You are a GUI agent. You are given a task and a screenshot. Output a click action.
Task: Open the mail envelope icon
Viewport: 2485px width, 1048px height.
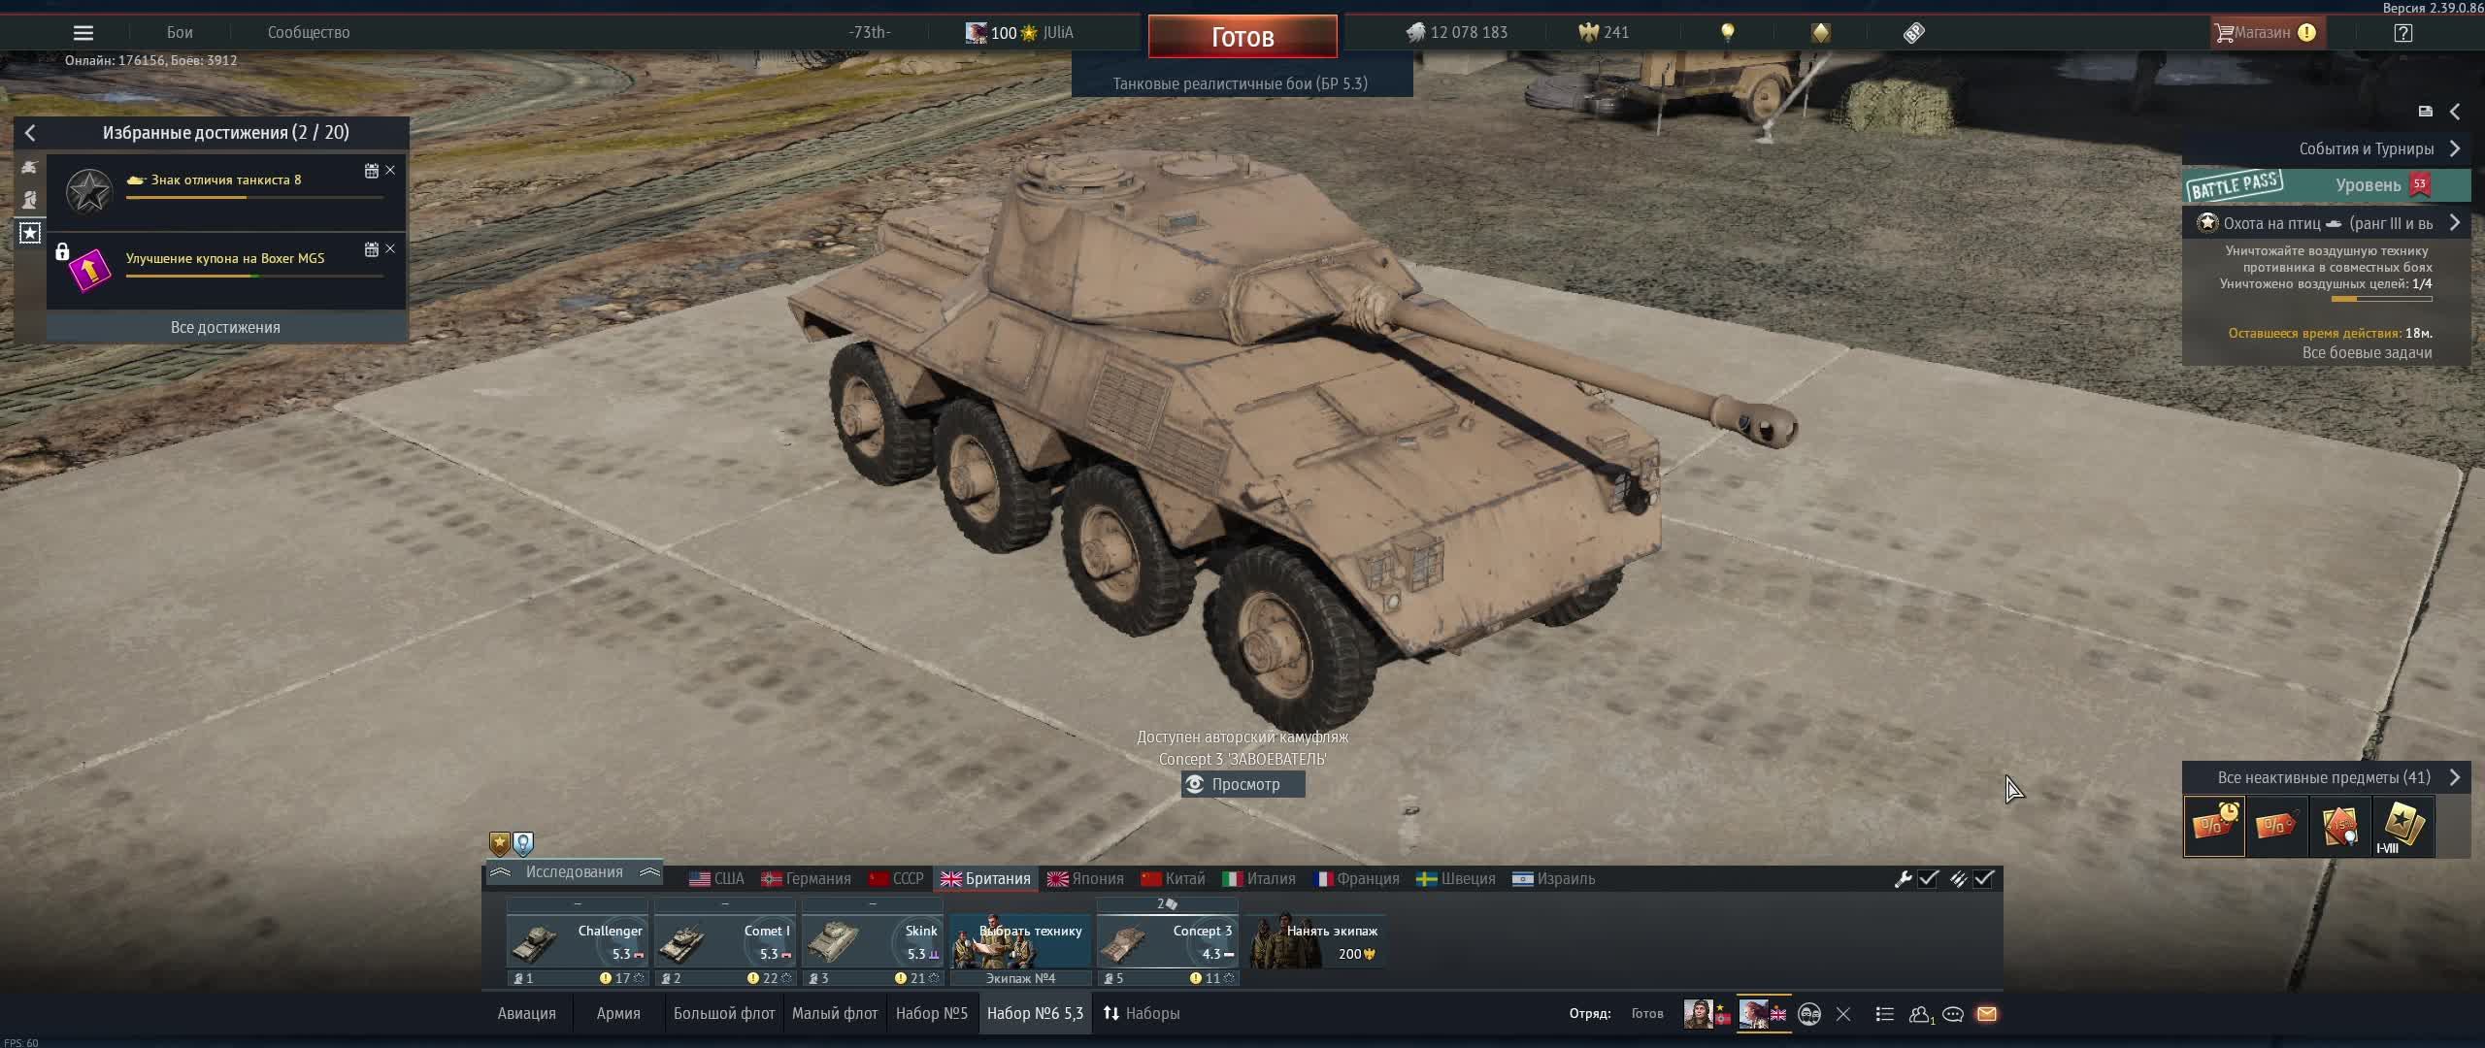(x=1987, y=1014)
